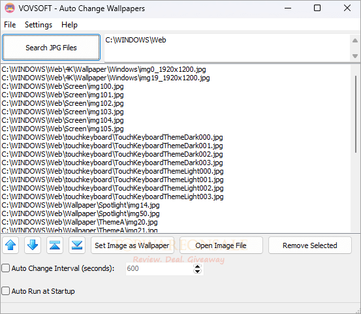Image resolution: width=361 pixels, height=314 pixels.
Task: Select TouchKeyboardThemeDark003.jpg entry
Action: [x=112, y=163]
